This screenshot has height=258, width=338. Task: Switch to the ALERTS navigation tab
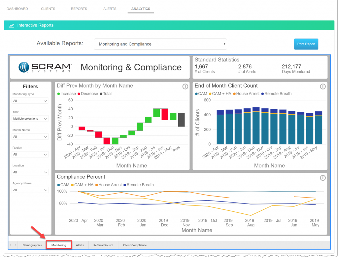click(x=110, y=9)
